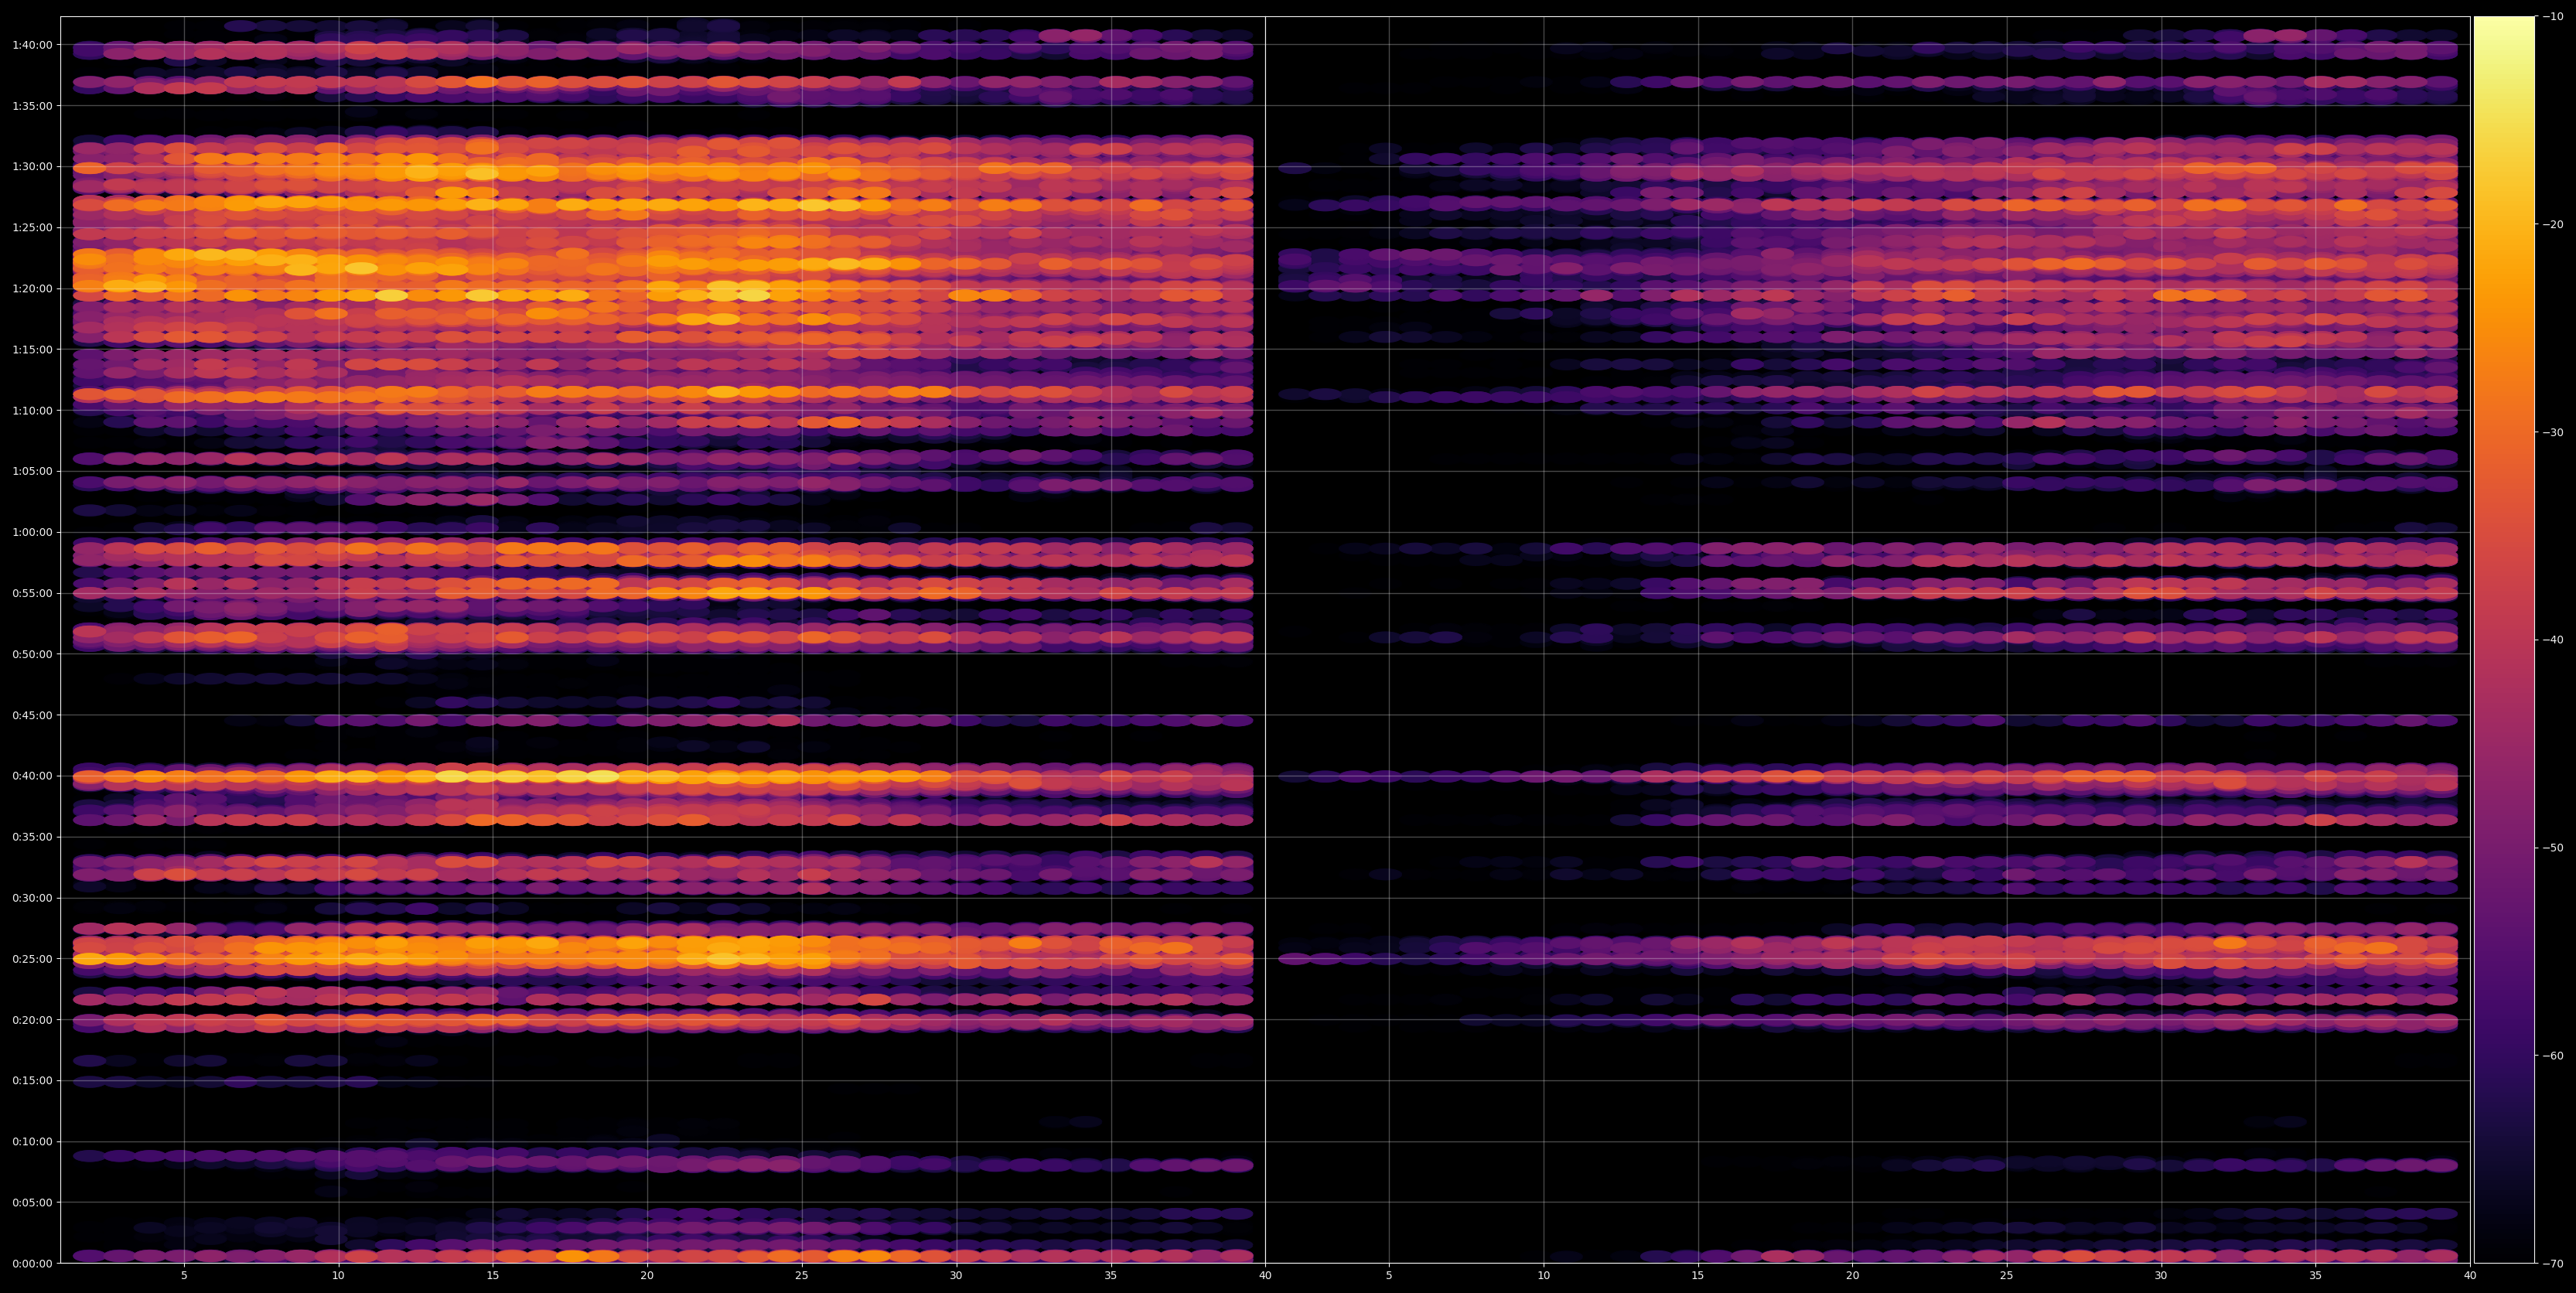Click the 0:05:00 y-axis time label
Image resolution: width=2576 pixels, height=1293 pixels.
click(32, 1202)
